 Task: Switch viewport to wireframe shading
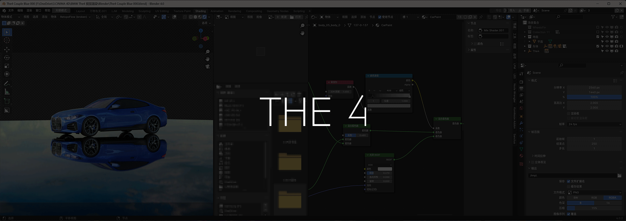click(x=191, y=17)
